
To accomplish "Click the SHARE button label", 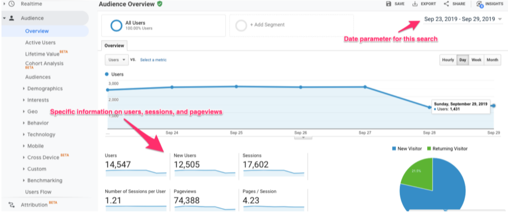I will coord(459,4).
